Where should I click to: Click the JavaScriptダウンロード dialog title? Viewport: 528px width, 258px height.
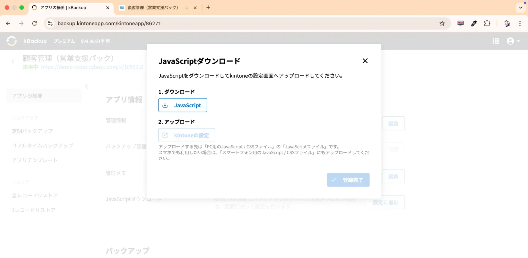[x=199, y=61]
